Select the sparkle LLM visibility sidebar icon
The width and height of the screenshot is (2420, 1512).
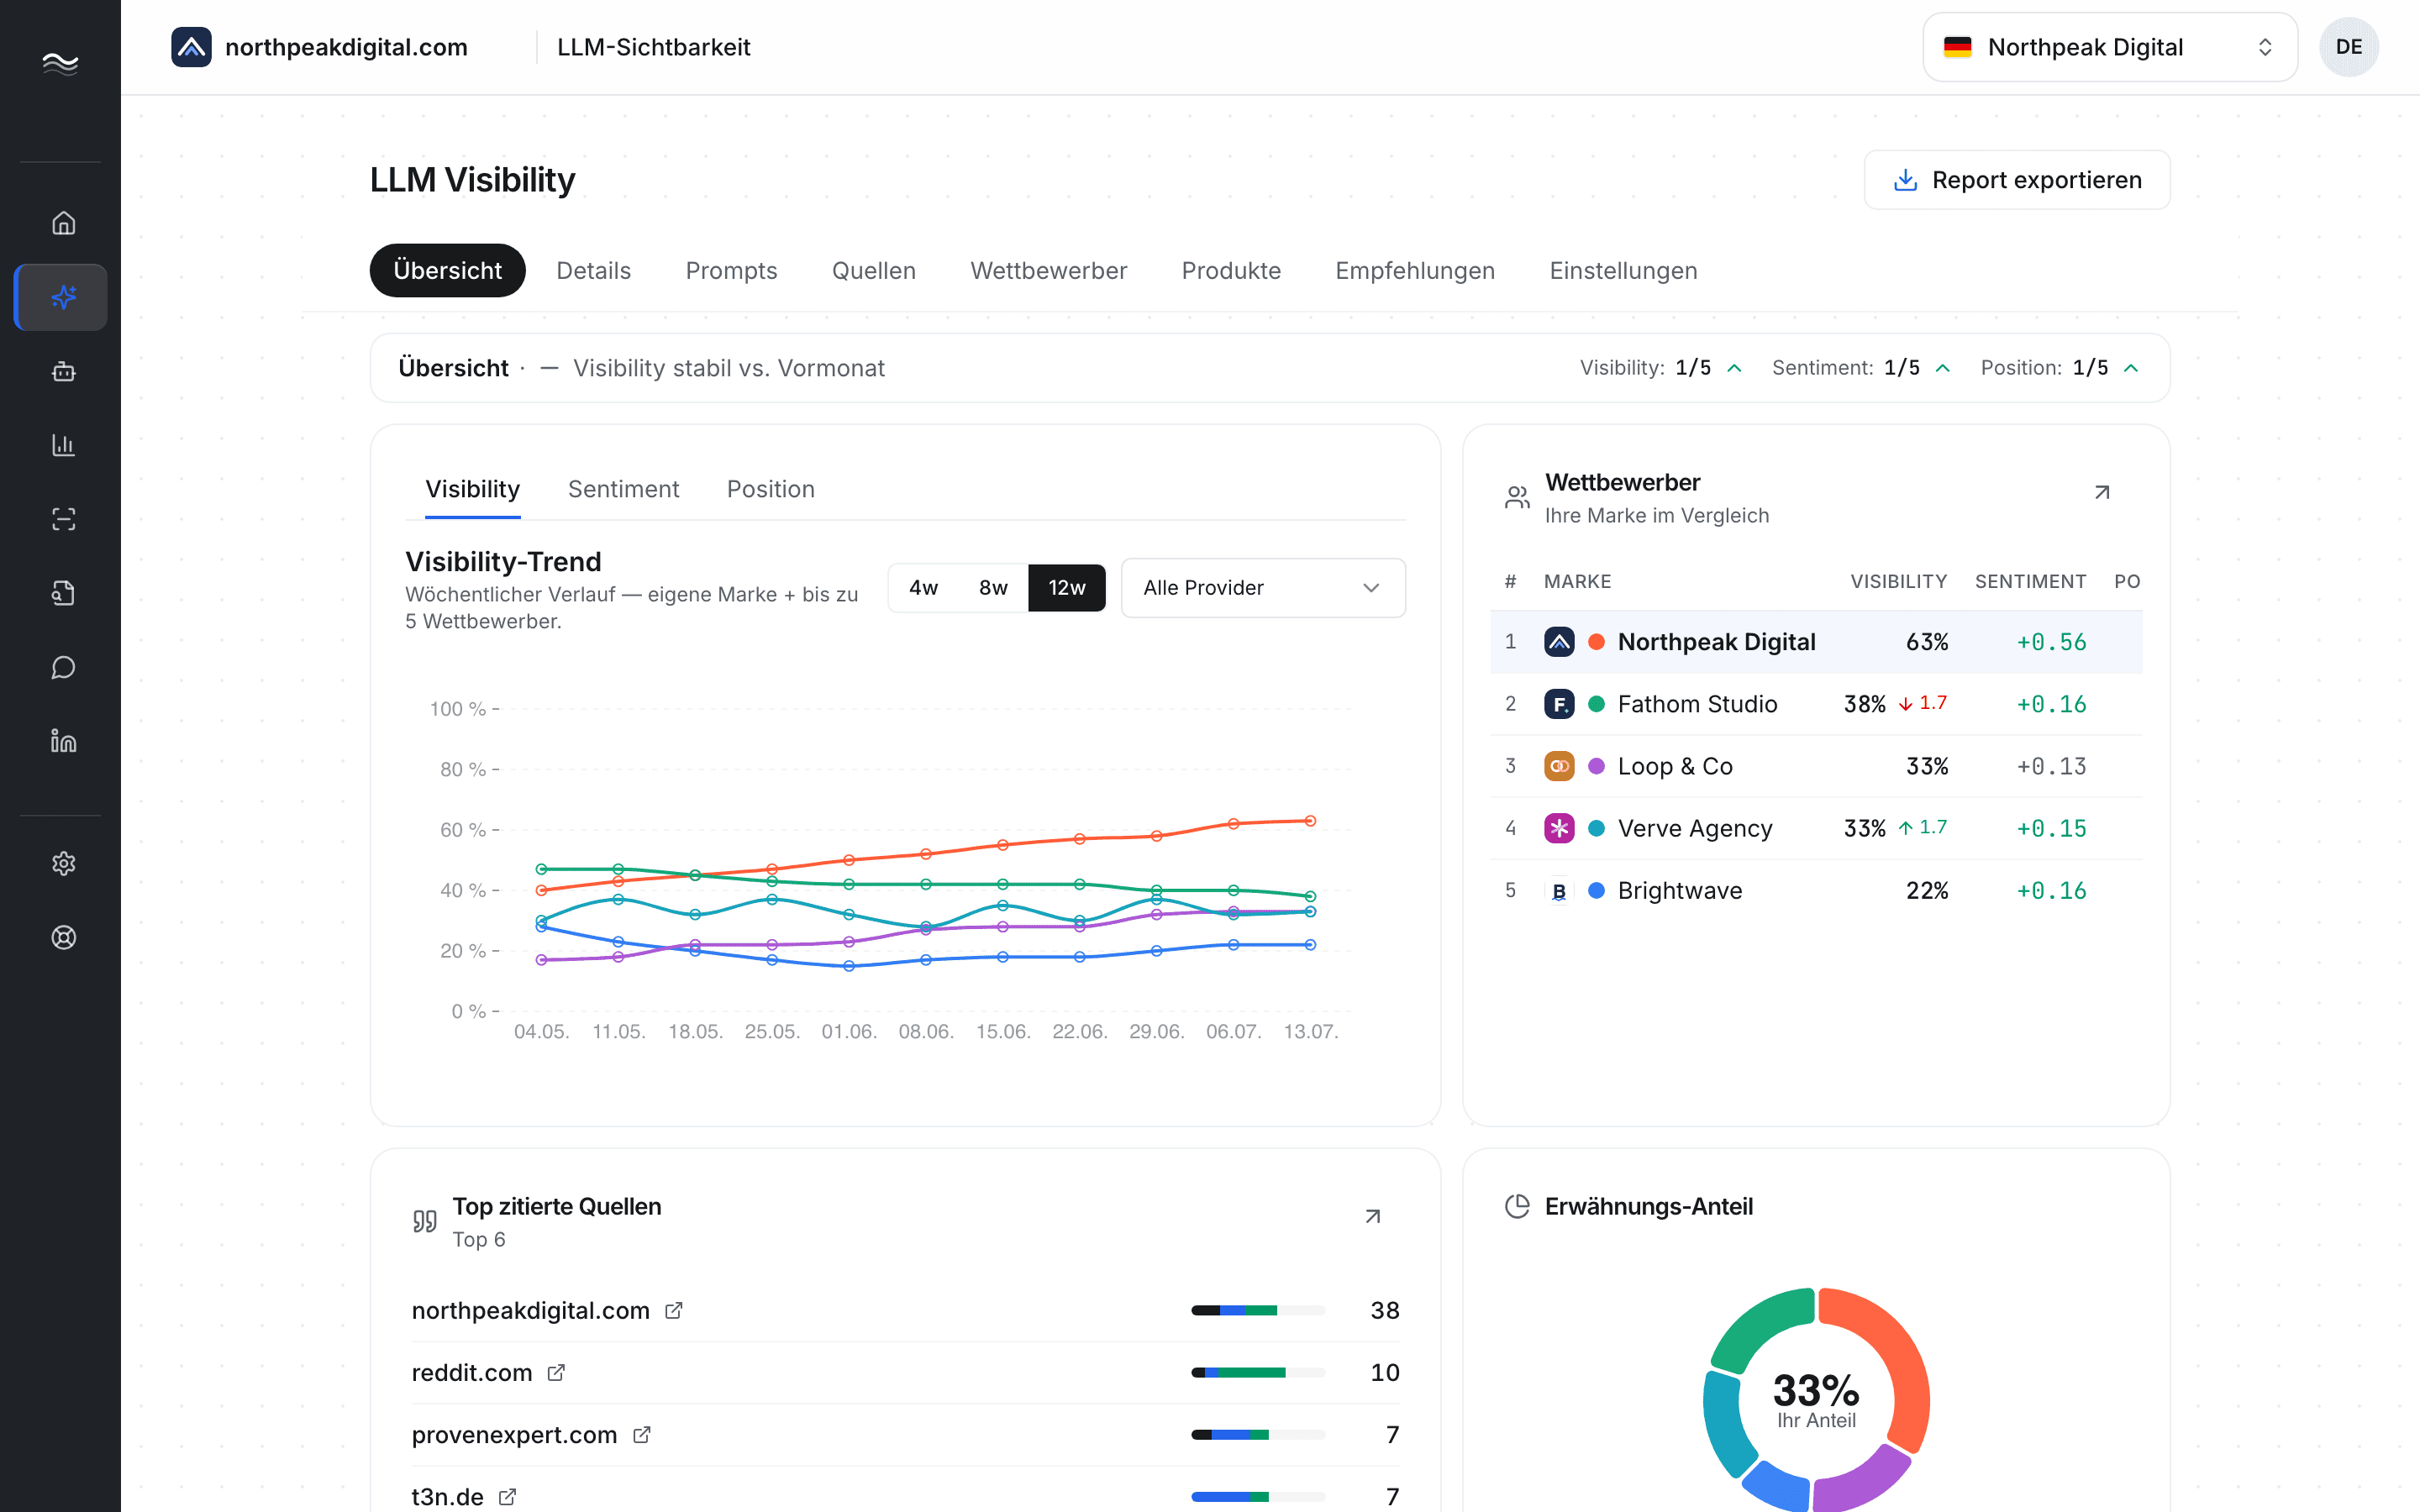[63, 297]
